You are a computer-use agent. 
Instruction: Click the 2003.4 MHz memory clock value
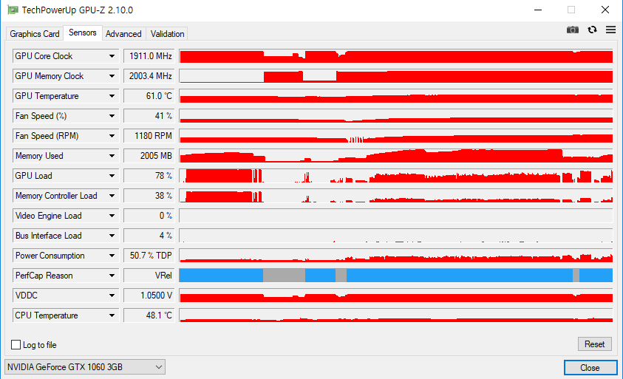(x=149, y=76)
